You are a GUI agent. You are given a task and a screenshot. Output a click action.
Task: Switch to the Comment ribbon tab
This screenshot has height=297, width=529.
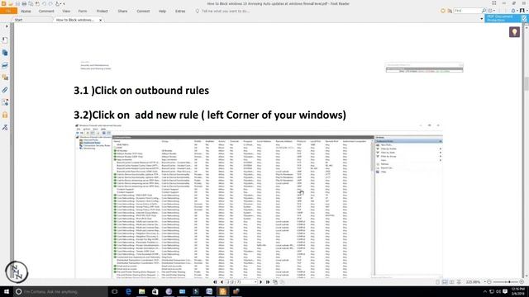(46, 11)
